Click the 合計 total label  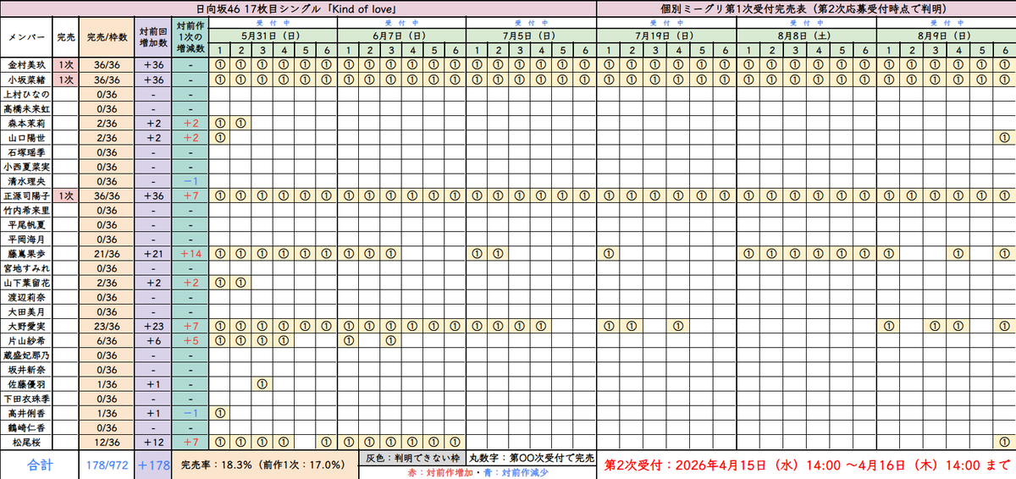pyautogui.click(x=40, y=464)
